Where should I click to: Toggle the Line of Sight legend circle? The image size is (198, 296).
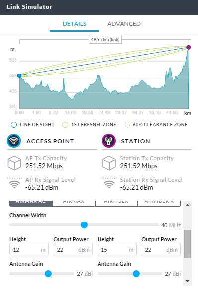tap(14, 125)
